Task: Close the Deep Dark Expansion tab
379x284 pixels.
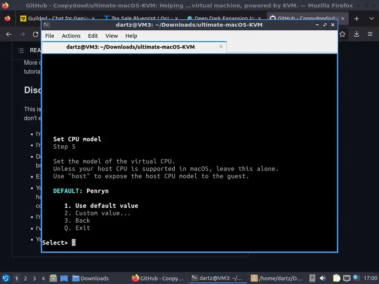Action: tap(259, 18)
